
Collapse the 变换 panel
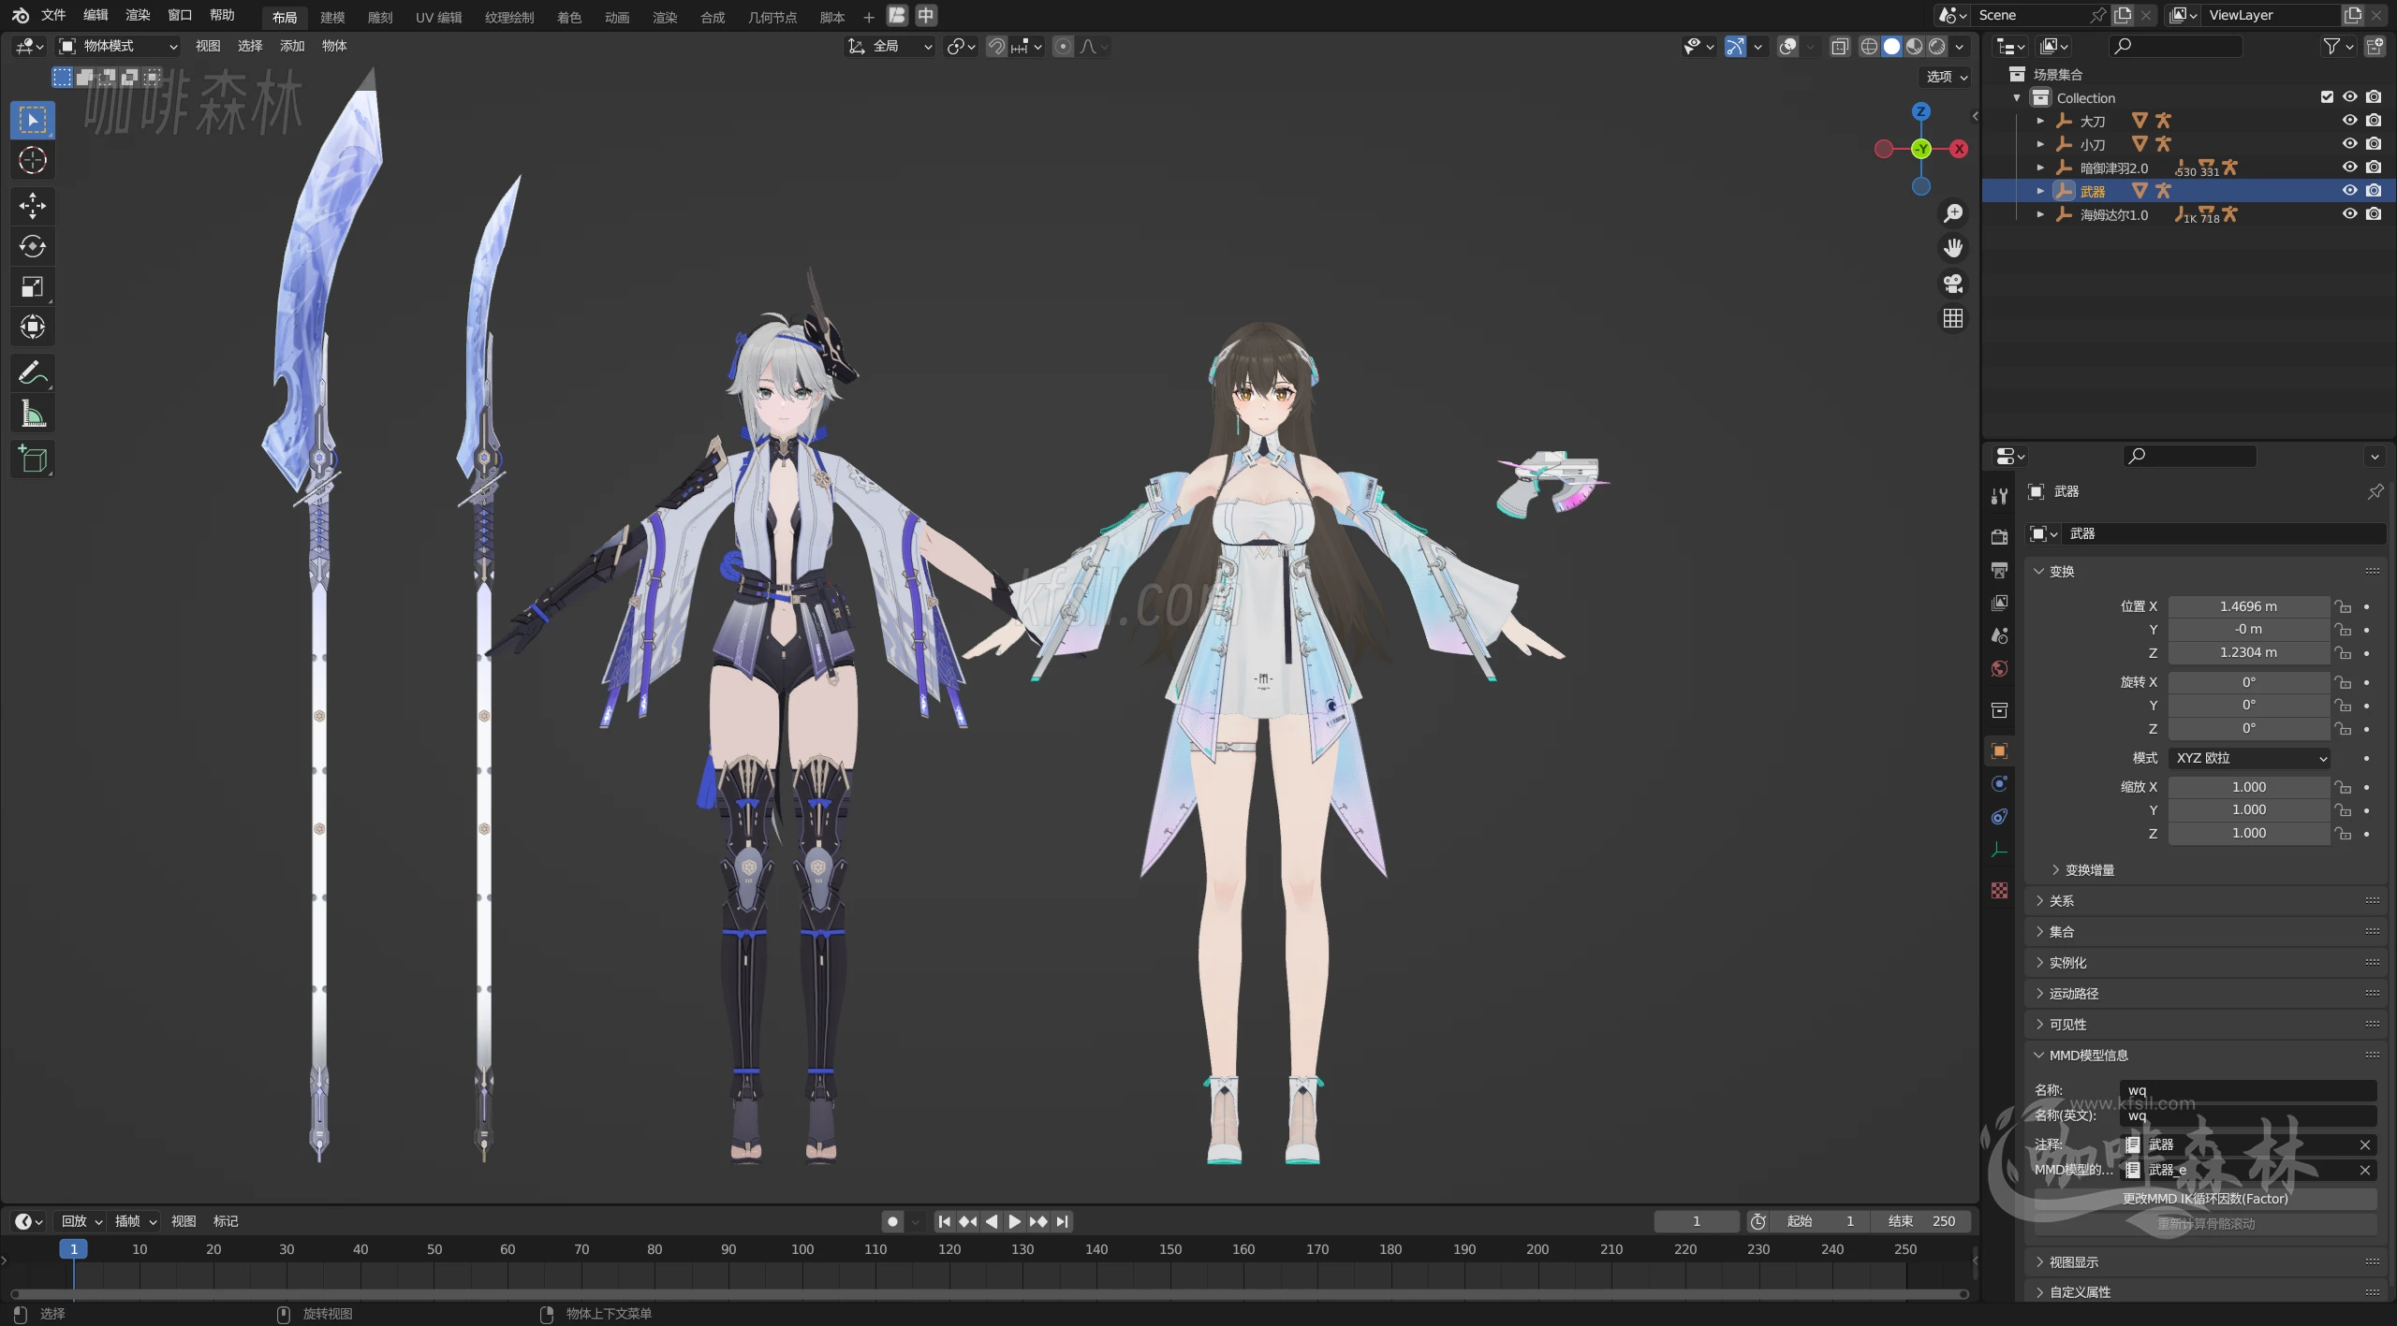[x=2060, y=572]
